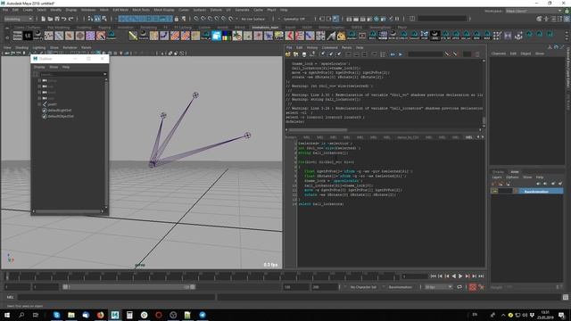Clear input icon in Script Editor

click(331, 54)
